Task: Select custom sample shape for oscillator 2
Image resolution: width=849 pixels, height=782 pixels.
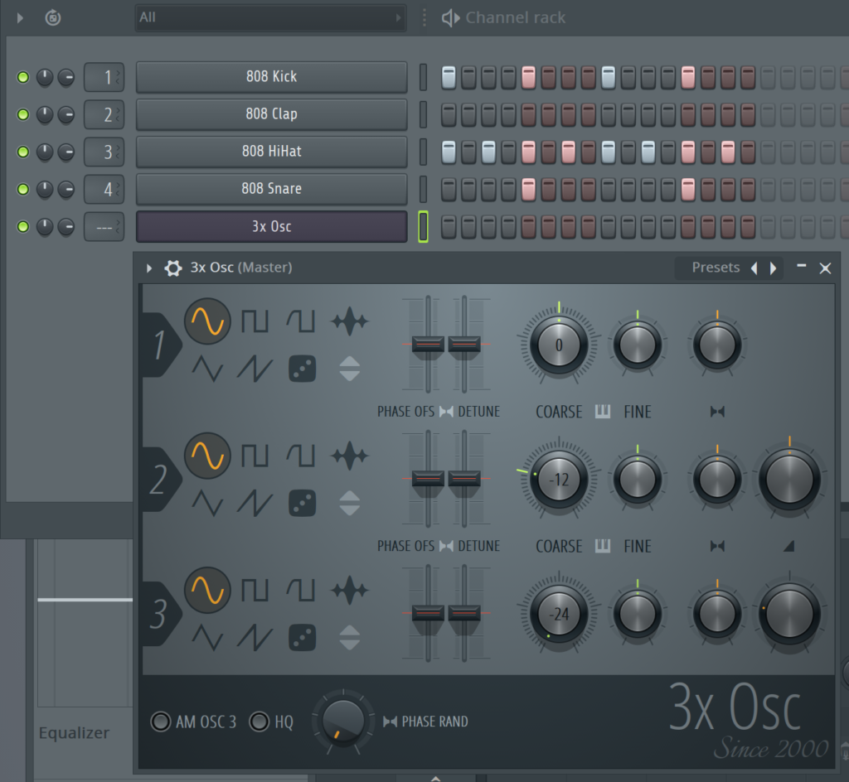Action: (349, 456)
